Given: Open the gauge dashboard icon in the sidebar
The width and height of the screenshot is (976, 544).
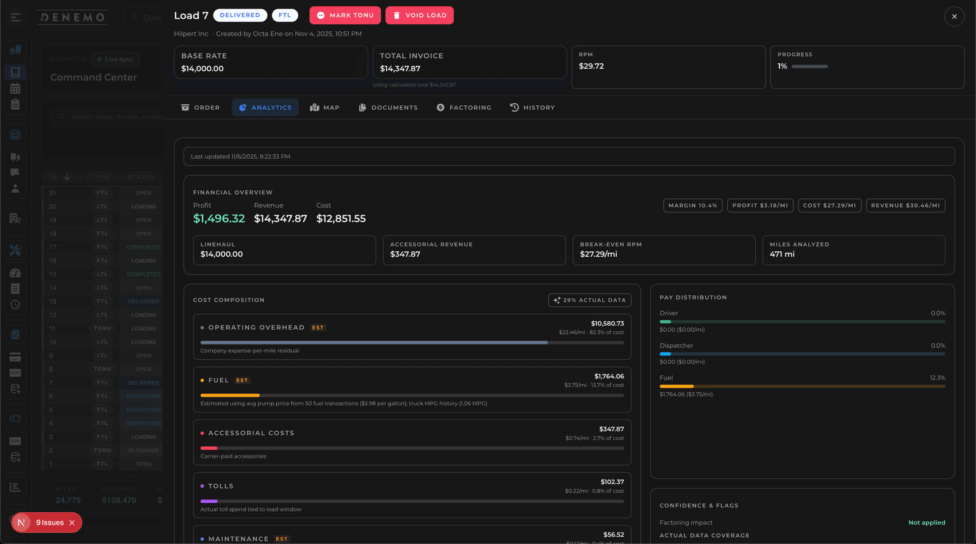Looking at the screenshot, I should pos(15,273).
